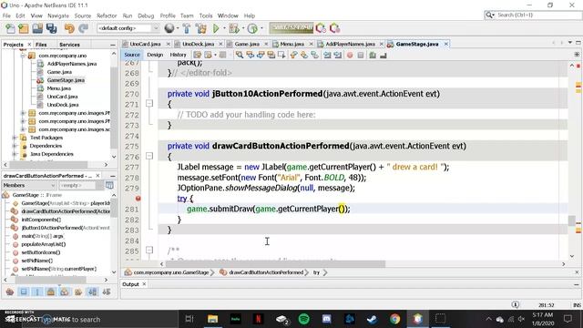Click the globe browser icon in toolbar

(169, 28)
